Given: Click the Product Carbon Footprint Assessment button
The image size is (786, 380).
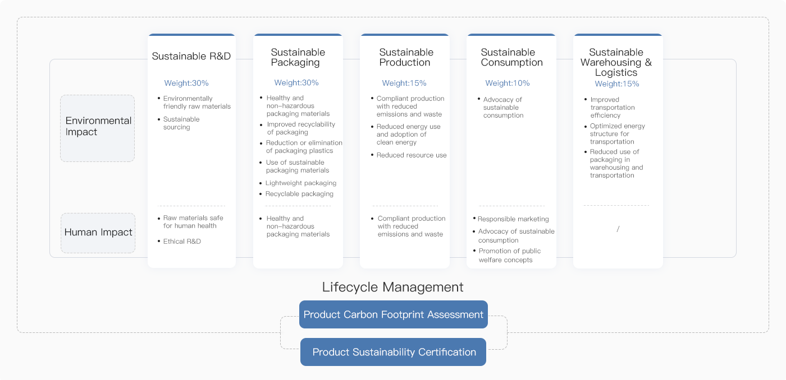Looking at the screenshot, I should tap(393, 314).
